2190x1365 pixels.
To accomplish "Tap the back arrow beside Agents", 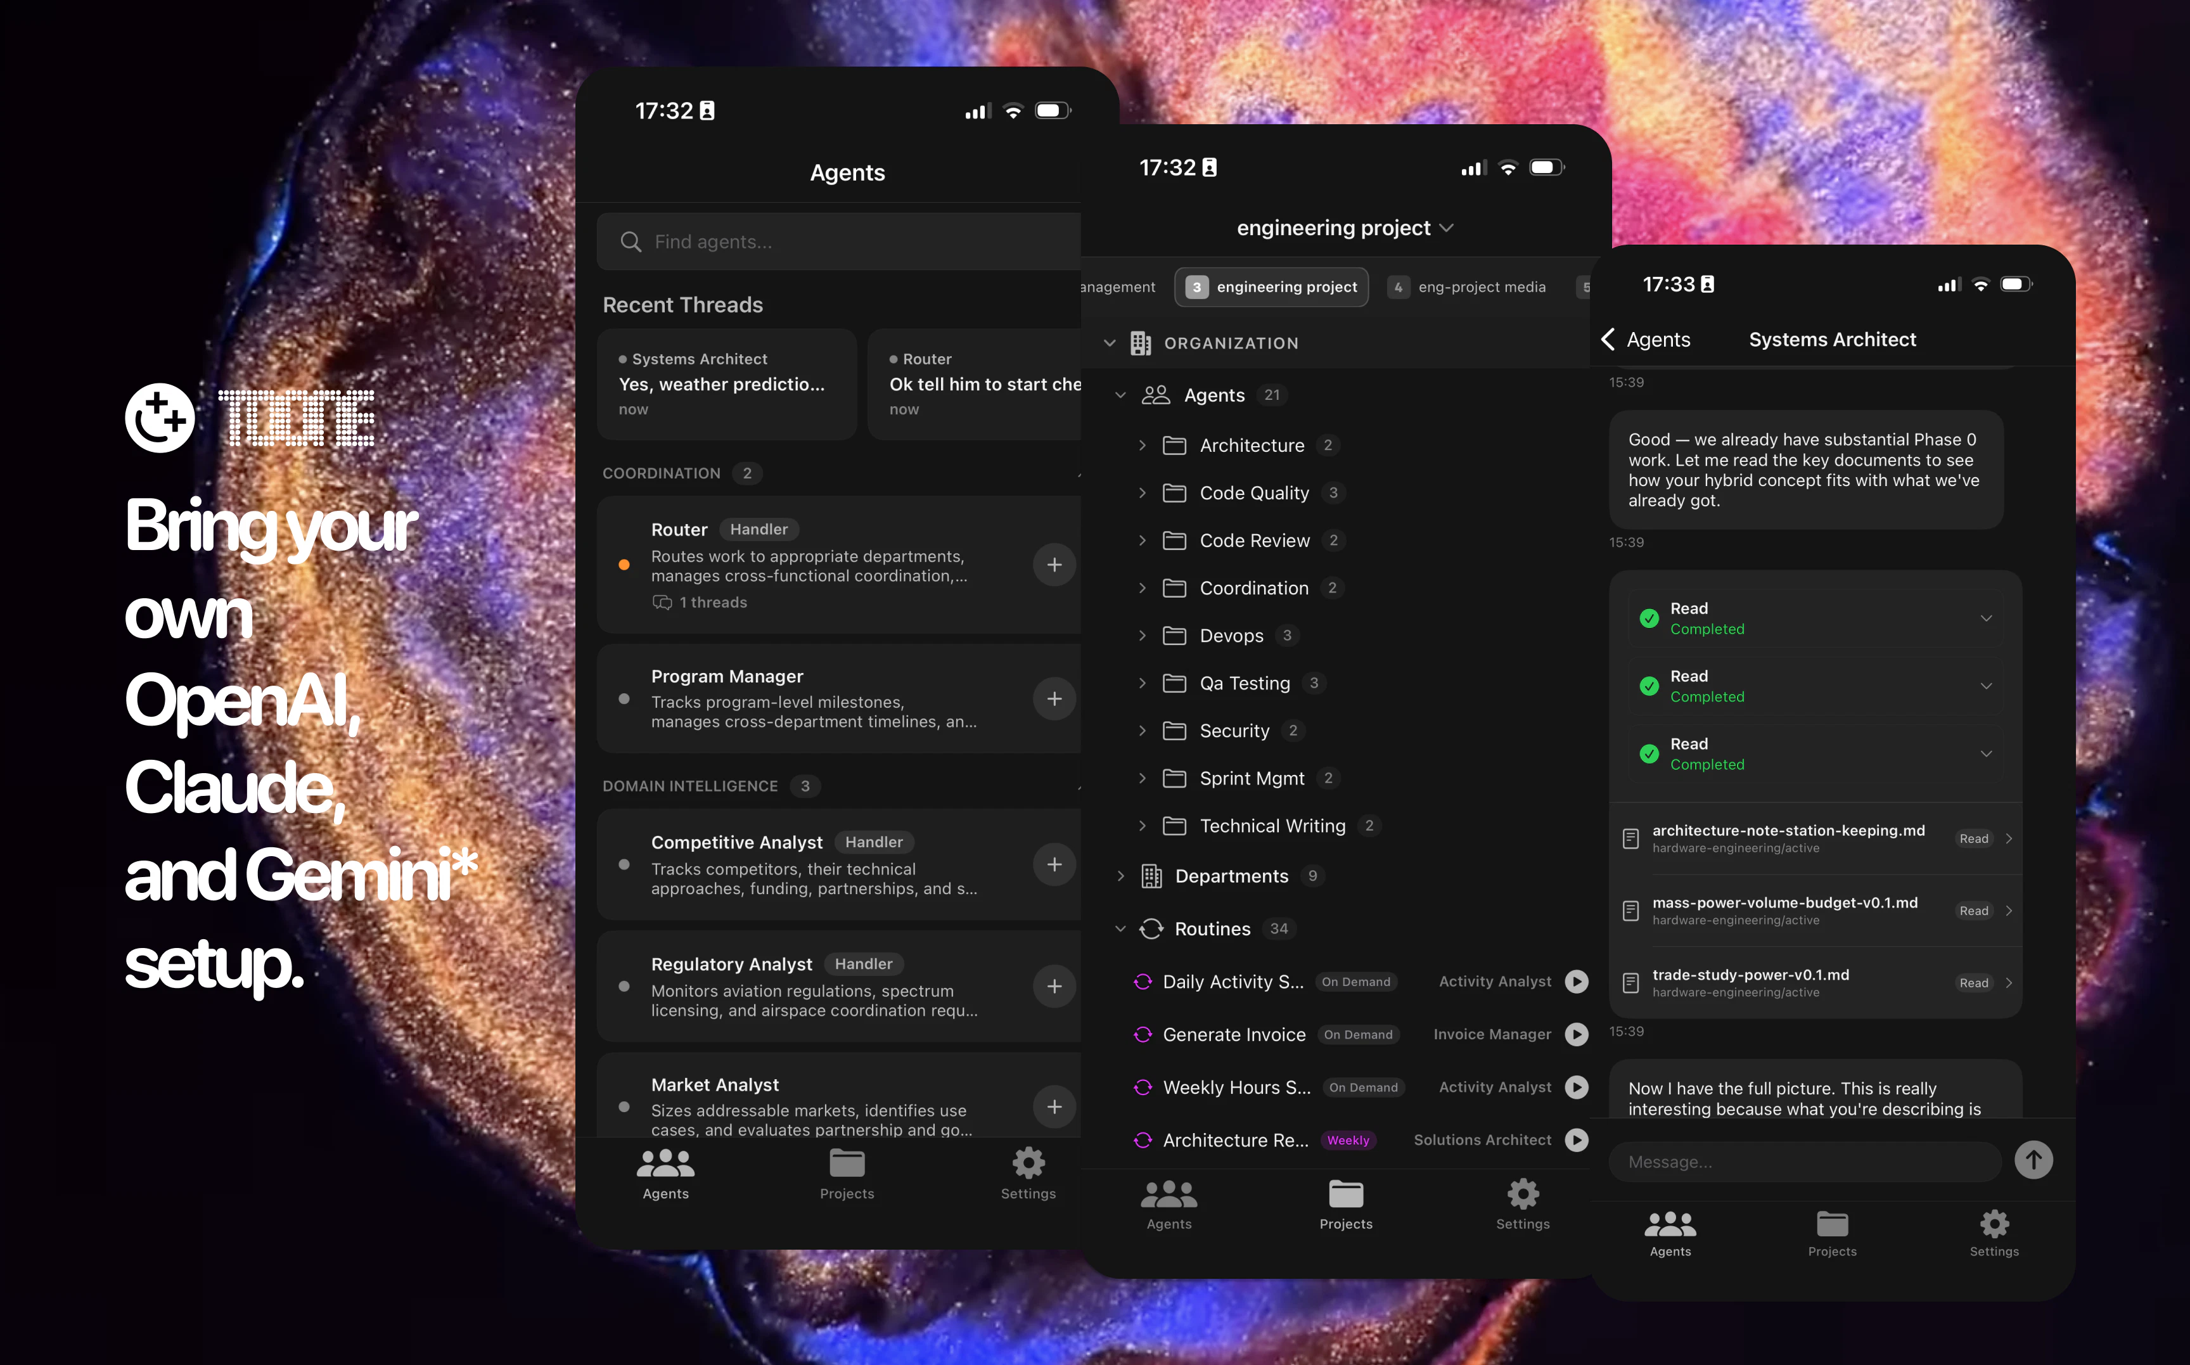I will 1609,340.
